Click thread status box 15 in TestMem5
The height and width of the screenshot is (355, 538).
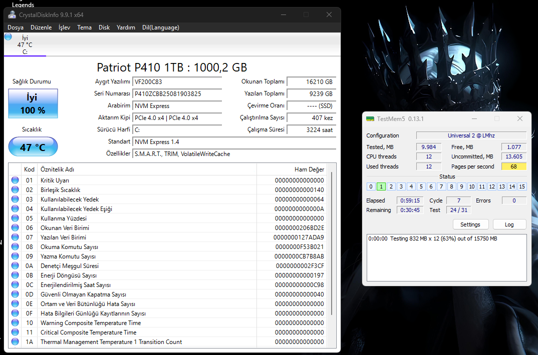point(522,186)
